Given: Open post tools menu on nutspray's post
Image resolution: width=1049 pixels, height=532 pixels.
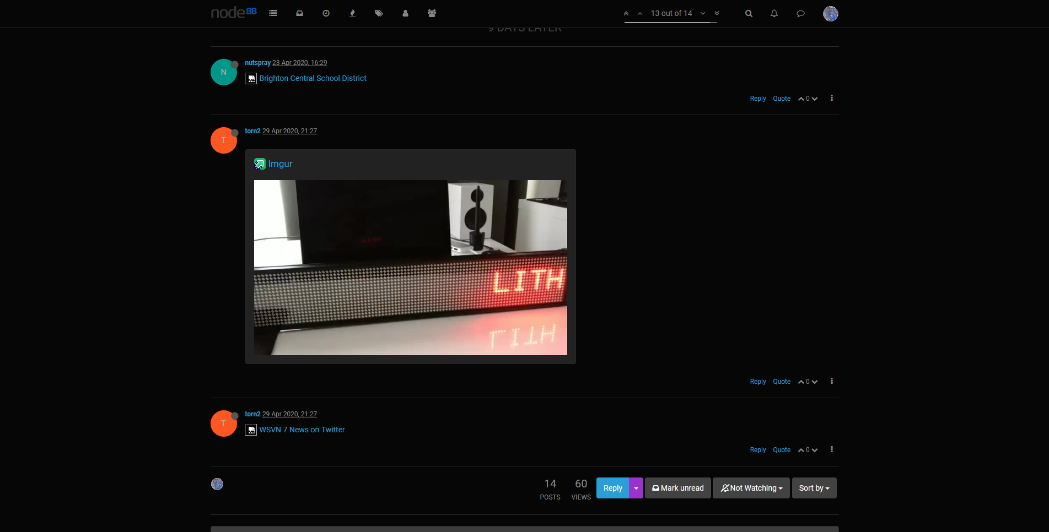Looking at the screenshot, I should (831, 98).
